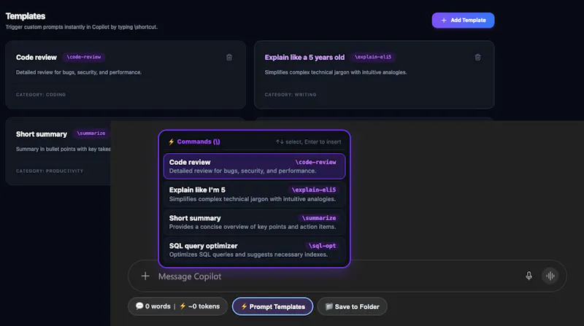This screenshot has height=326, width=584.
Task: Click the plus attach icon in message bar
Action: coord(145,276)
